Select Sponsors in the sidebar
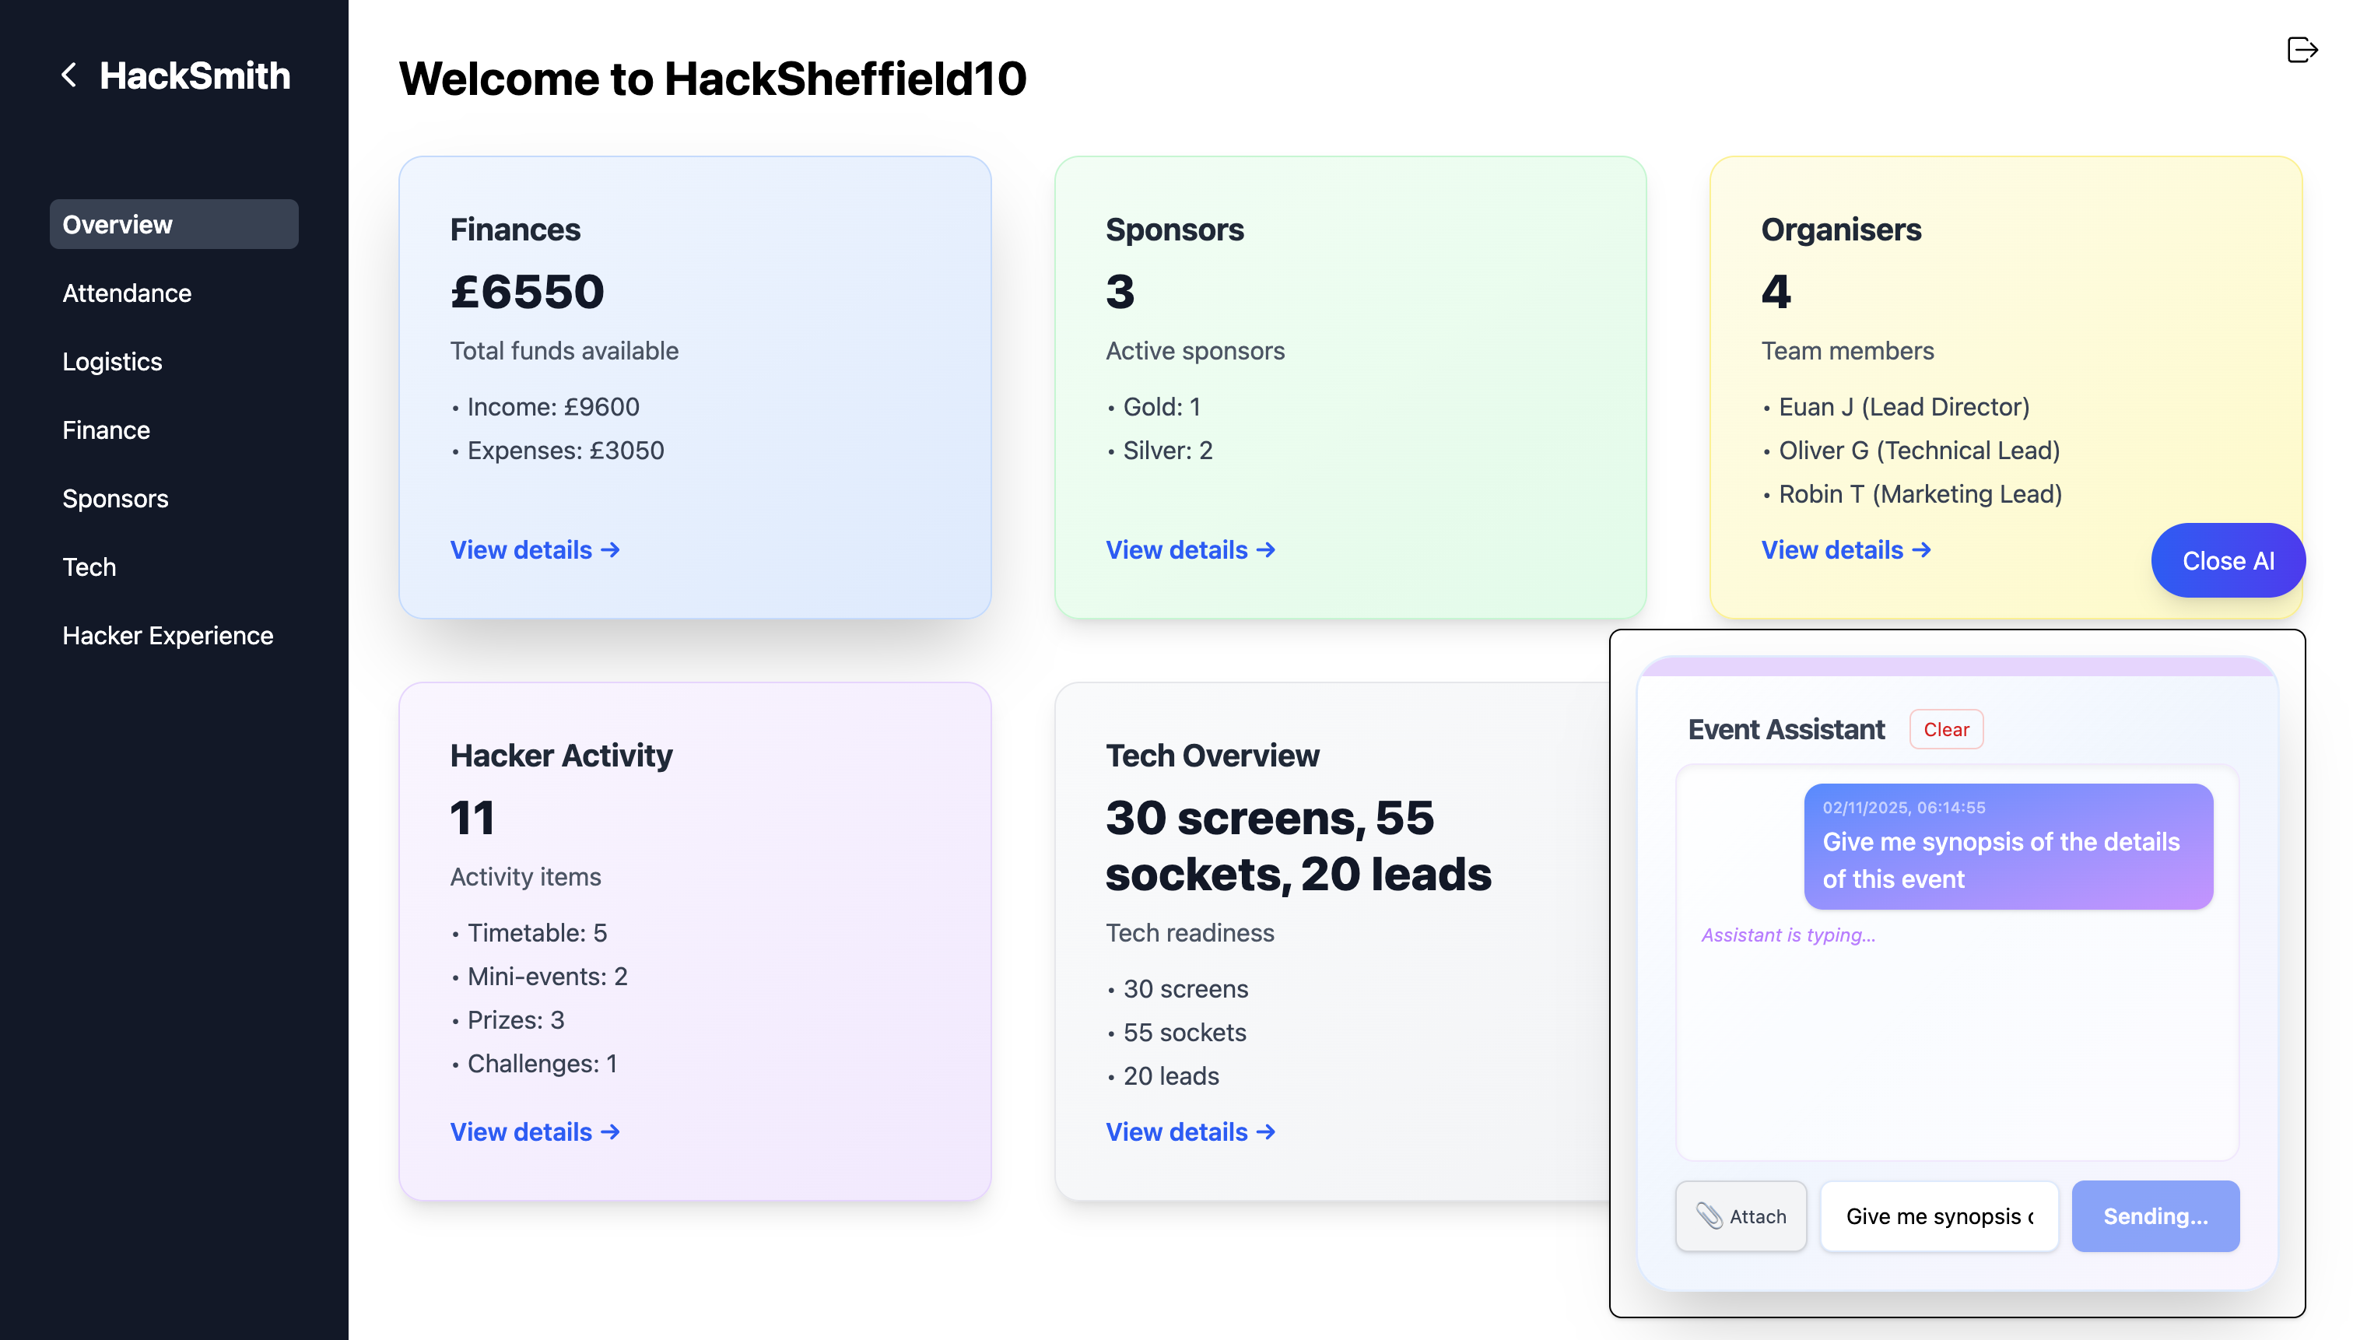 115,498
